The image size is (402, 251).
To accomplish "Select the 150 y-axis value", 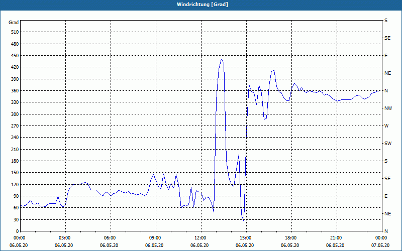I will [x=15, y=173].
